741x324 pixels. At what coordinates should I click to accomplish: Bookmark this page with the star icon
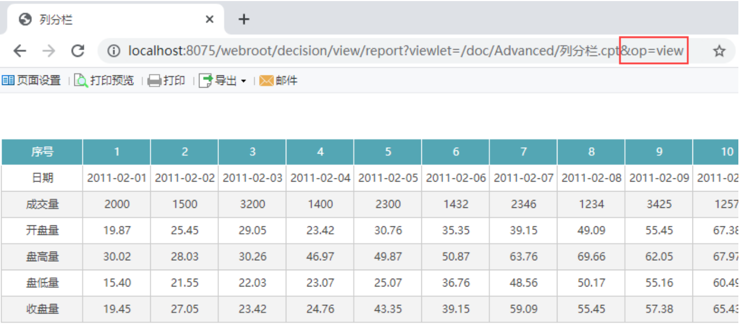coord(719,51)
